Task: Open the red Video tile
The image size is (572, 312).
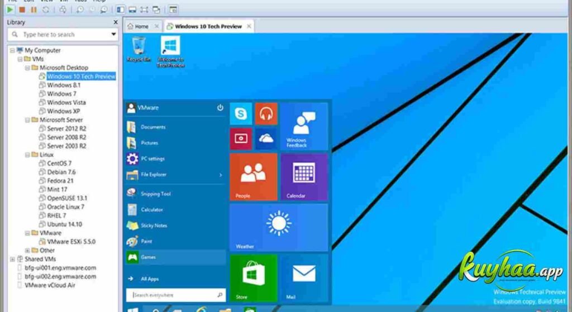Action: (241, 139)
